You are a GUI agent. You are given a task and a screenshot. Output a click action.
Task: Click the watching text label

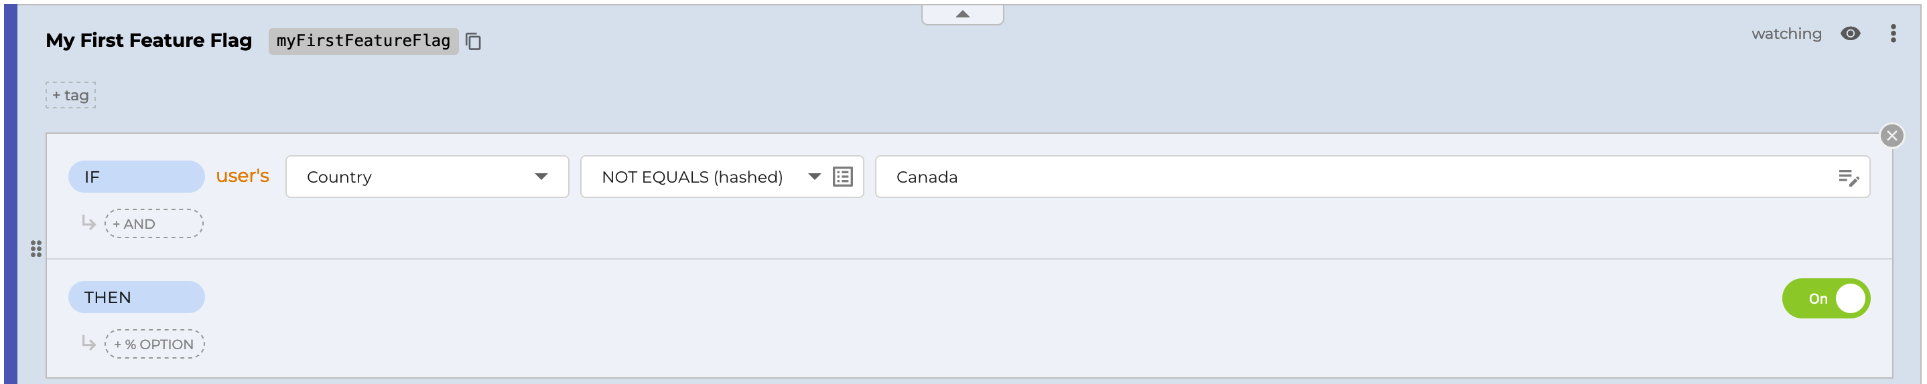1786,33
